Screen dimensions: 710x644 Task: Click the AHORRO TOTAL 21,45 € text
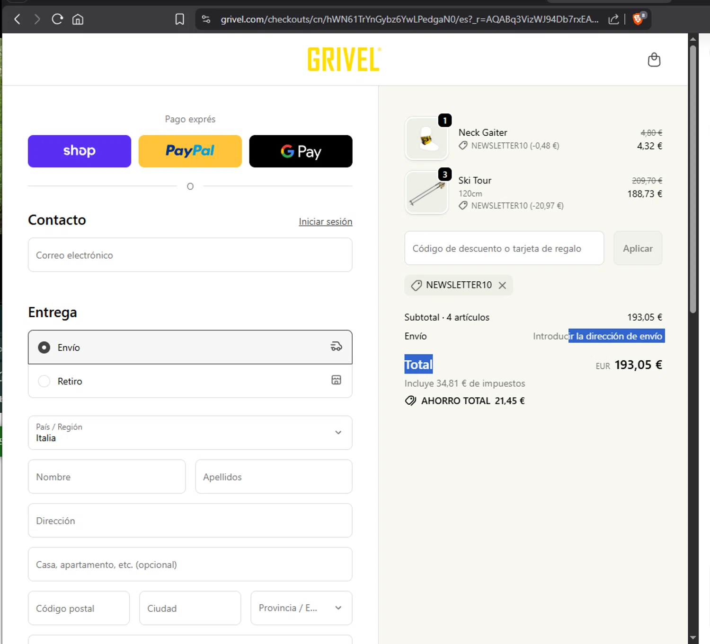coord(473,401)
